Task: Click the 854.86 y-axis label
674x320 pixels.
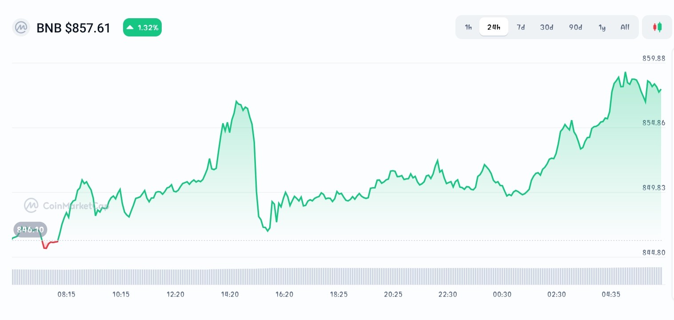Action: [654, 123]
